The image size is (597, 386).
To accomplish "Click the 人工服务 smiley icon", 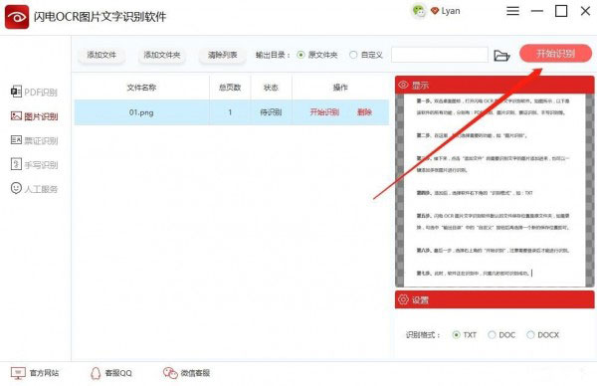I will (x=16, y=188).
